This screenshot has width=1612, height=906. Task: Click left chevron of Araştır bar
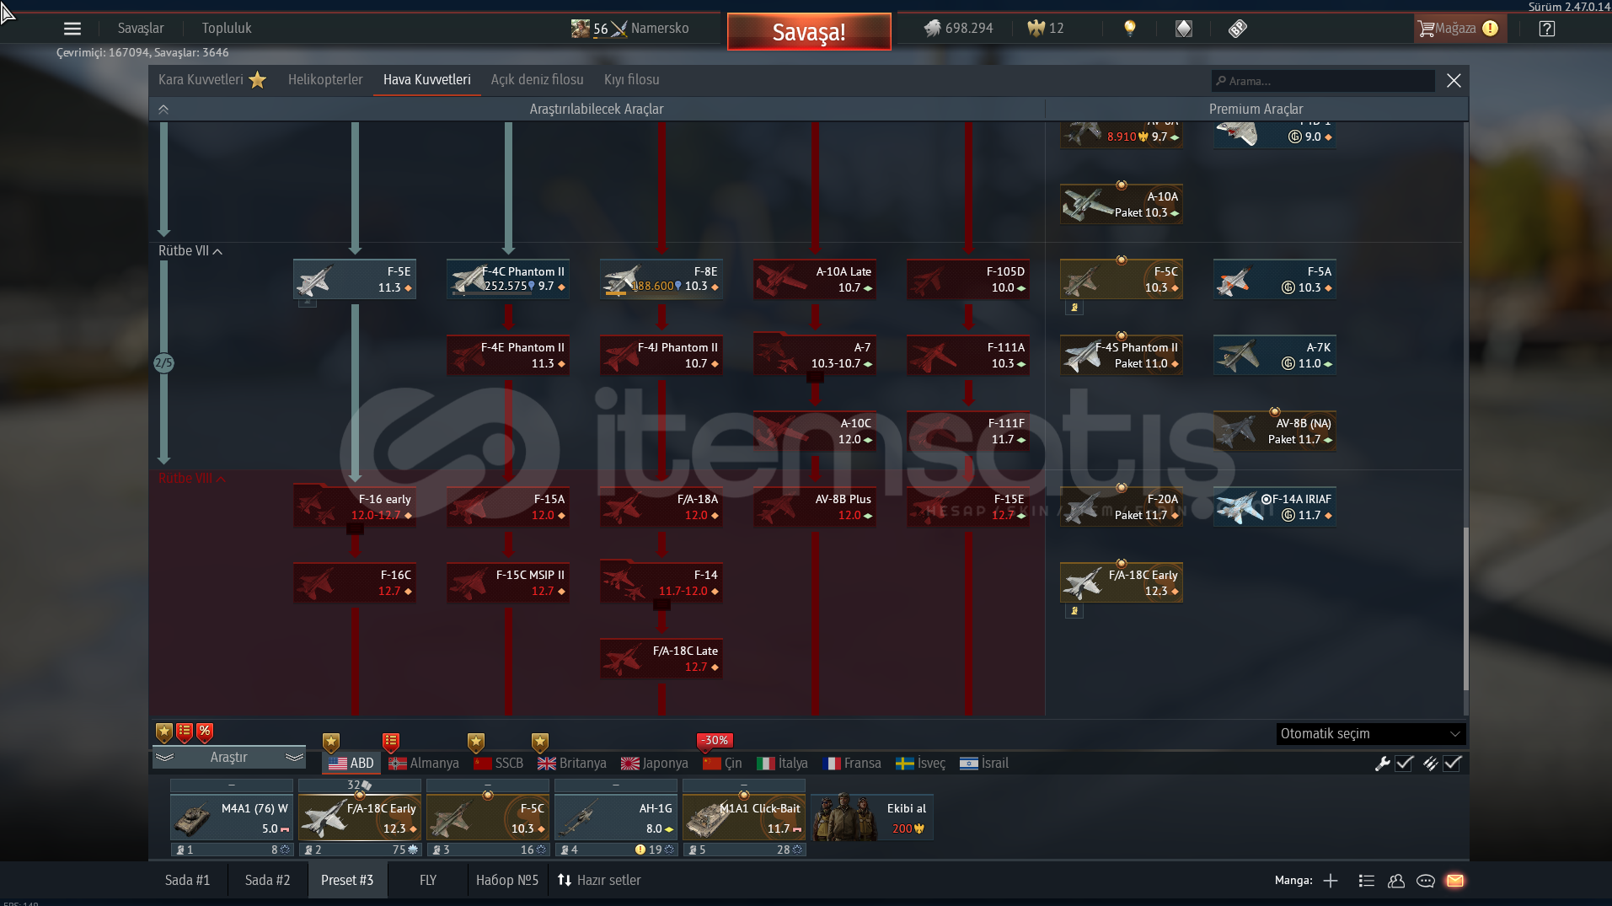[x=164, y=758]
